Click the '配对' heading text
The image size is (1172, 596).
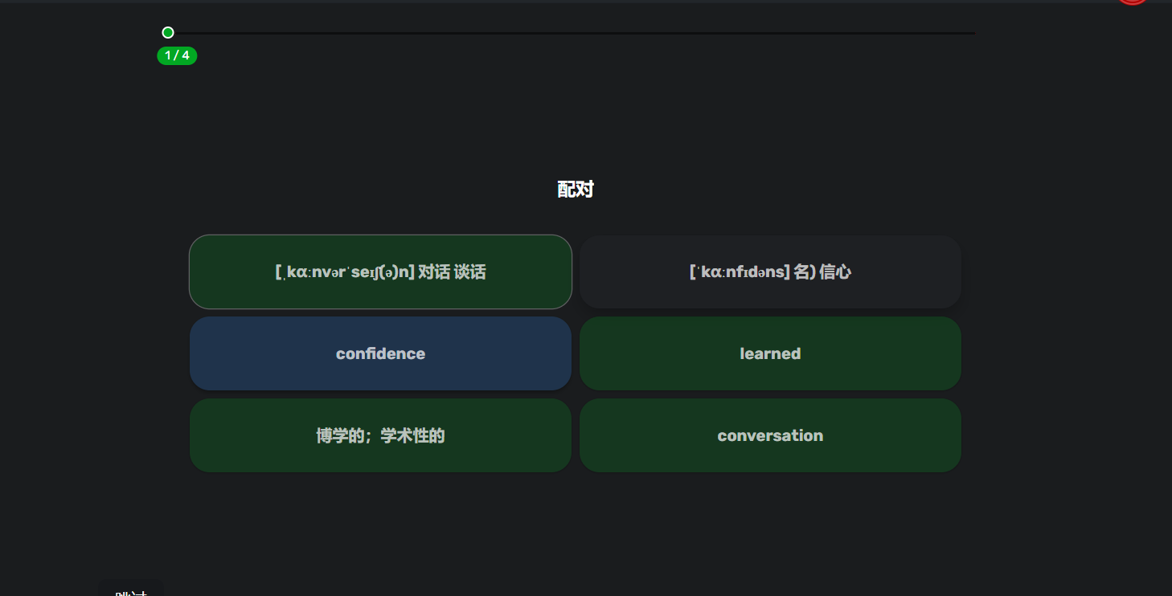click(576, 190)
